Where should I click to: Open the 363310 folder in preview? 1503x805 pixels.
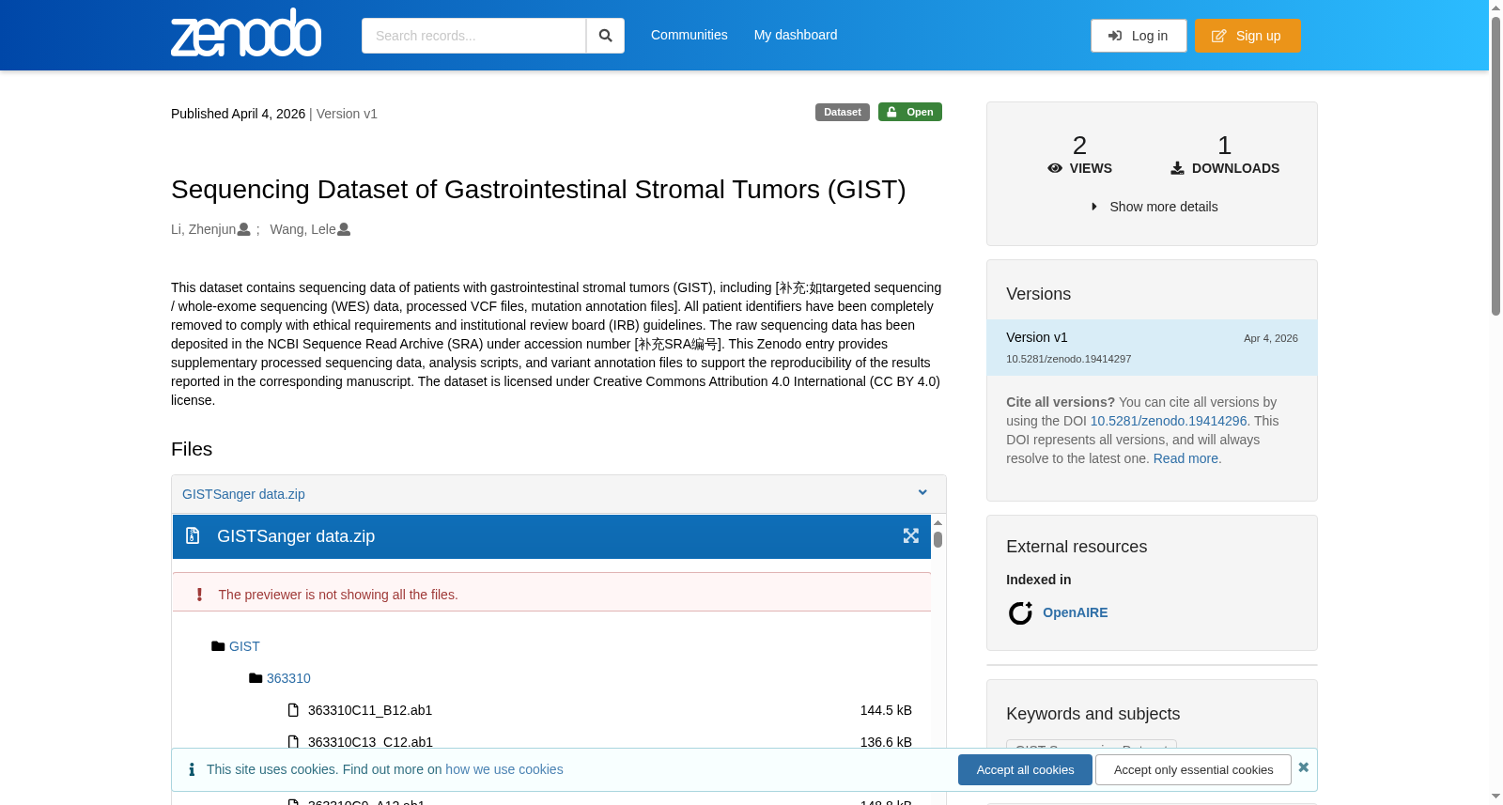click(x=288, y=678)
